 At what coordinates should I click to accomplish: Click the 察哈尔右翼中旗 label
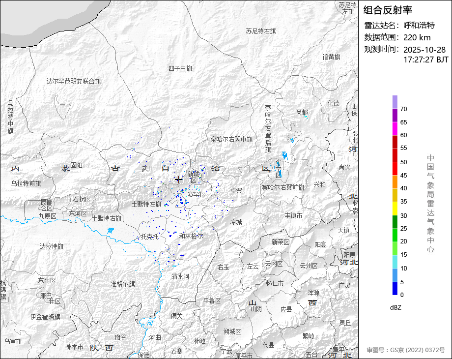231,139
